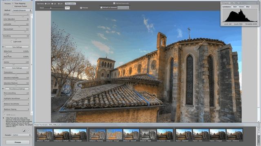Click the zoom percentage input field
The width and height of the screenshot is (261, 146).
67,8
